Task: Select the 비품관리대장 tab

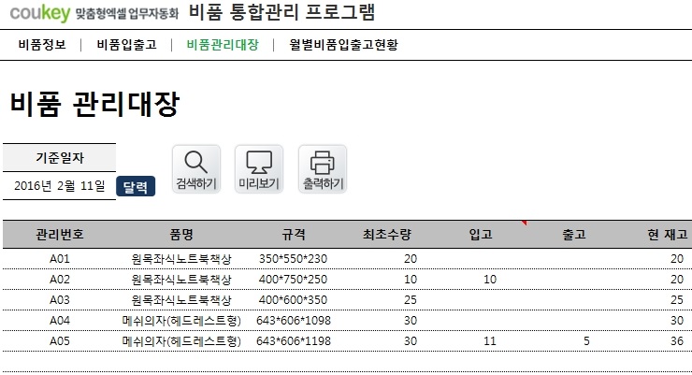Action: tap(223, 45)
